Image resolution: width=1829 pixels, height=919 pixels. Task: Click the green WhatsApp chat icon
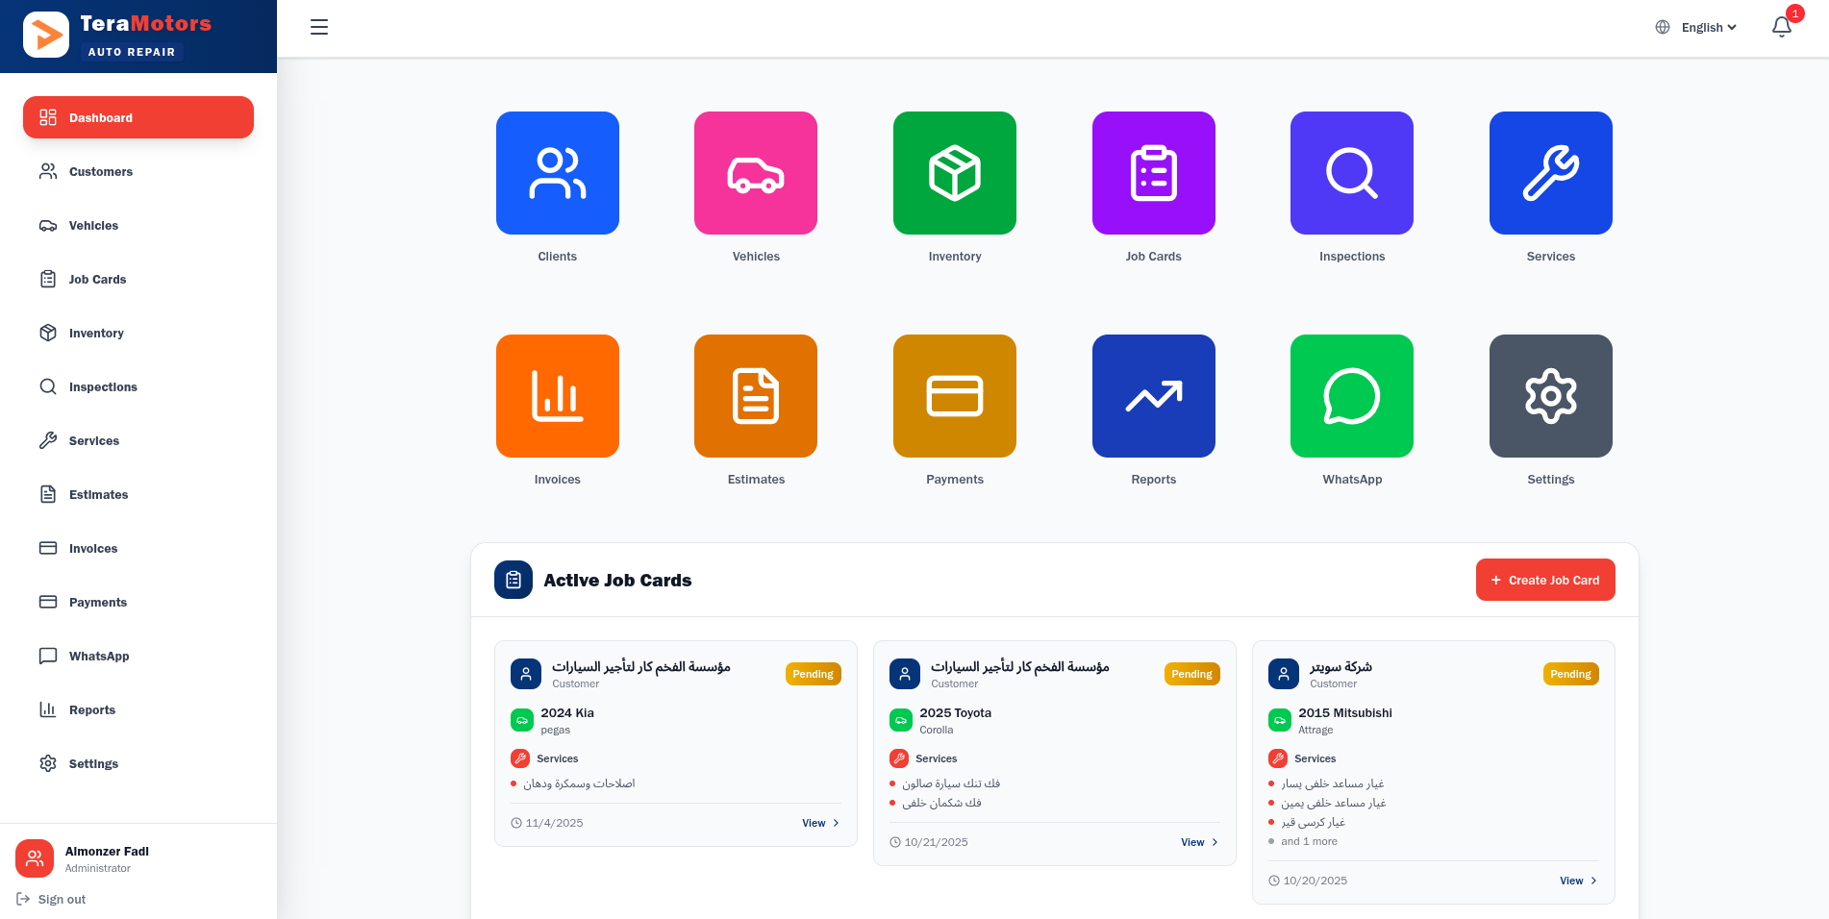(x=1352, y=395)
